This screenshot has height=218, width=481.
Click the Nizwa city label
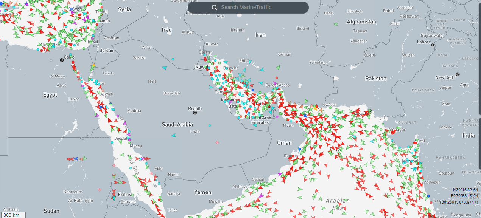coord(288,125)
